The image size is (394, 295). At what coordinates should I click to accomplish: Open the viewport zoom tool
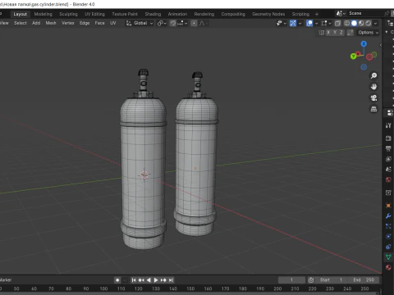click(373, 75)
